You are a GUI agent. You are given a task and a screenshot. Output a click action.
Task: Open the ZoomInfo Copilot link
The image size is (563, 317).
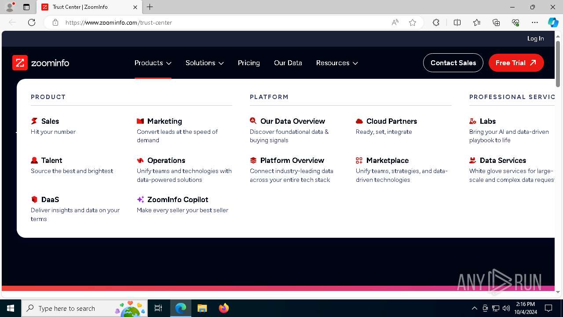pyautogui.click(x=178, y=199)
